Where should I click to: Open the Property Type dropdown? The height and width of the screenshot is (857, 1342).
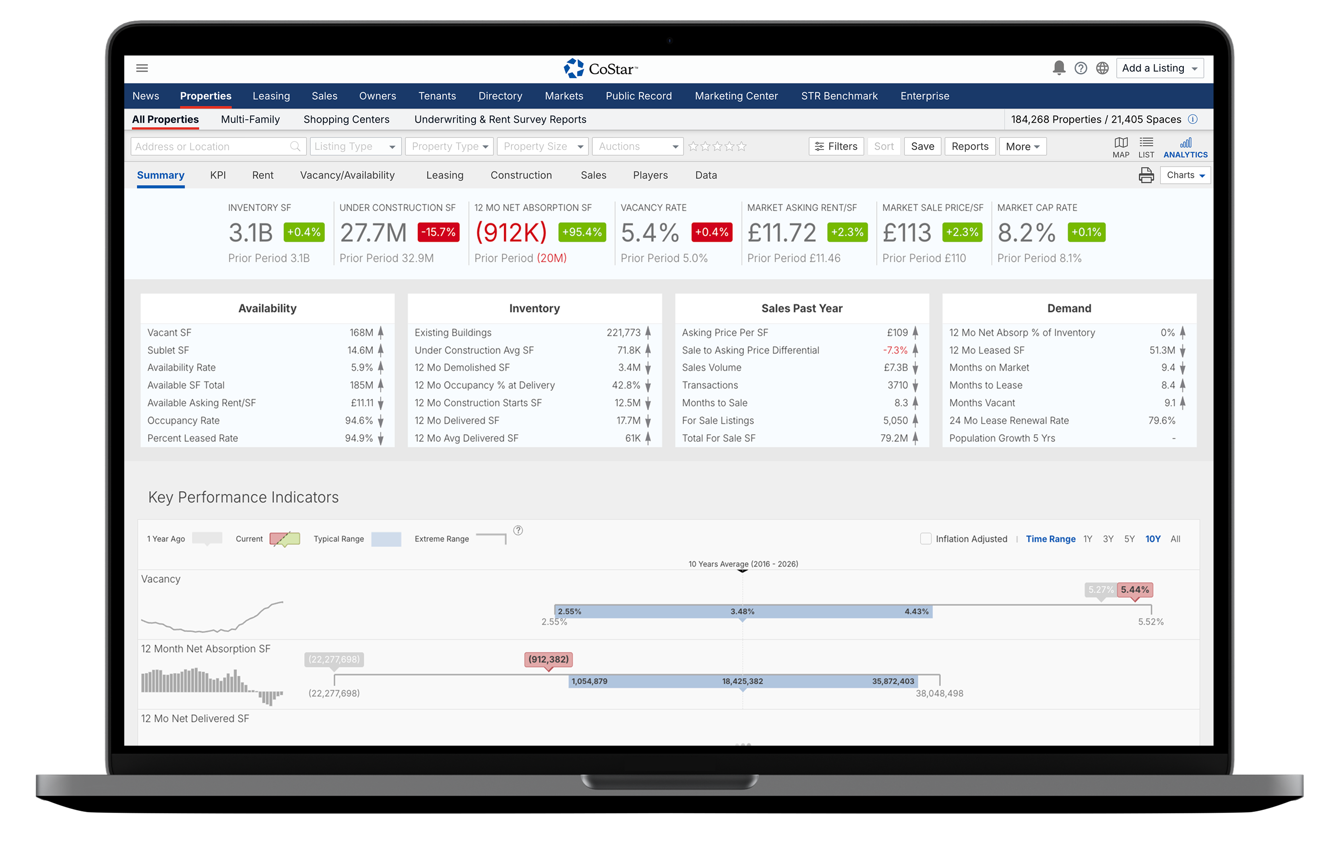[449, 147]
